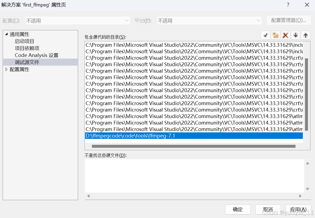Open 配置管理器 via its button
This screenshot has width=315, height=218.
pos(289,20)
